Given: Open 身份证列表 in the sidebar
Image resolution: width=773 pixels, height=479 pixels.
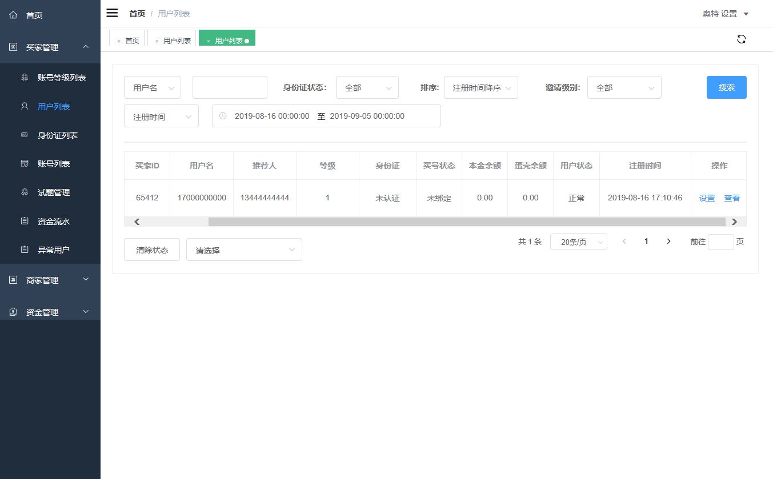Looking at the screenshot, I should click(x=57, y=135).
